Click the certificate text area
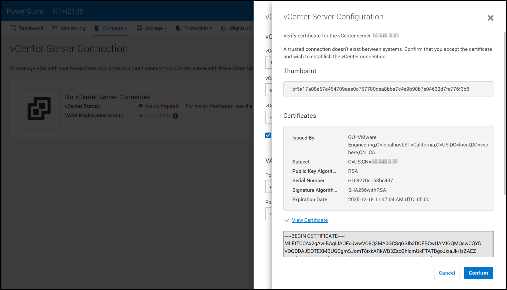507x290 pixels. click(x=388, y=244)
